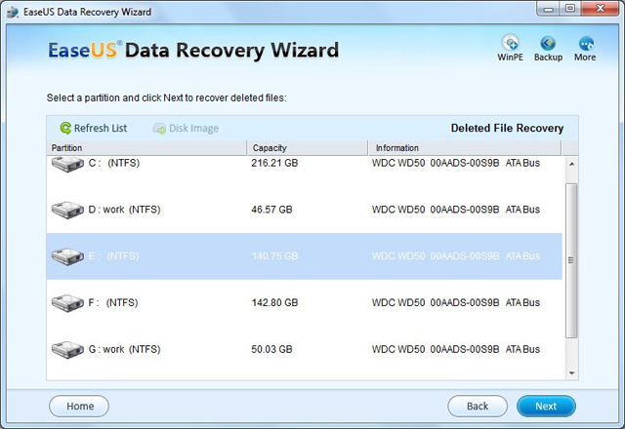Image resolution: width=625 pixels, height=429 pixels.
Task: Select the G: work drive icon
Action: tap(67, 350)
